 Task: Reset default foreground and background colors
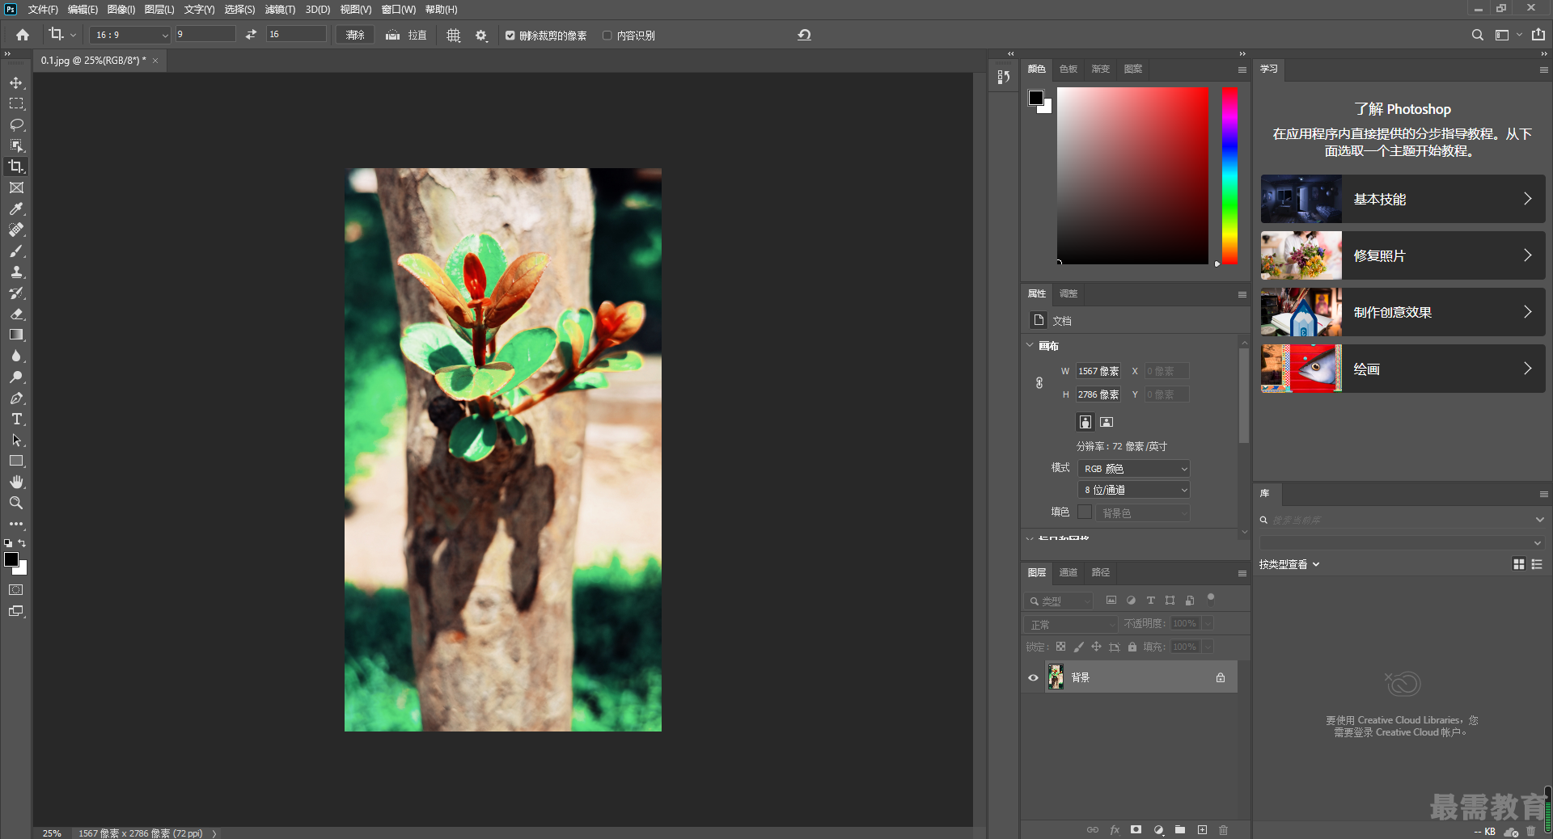pos(8,543)
